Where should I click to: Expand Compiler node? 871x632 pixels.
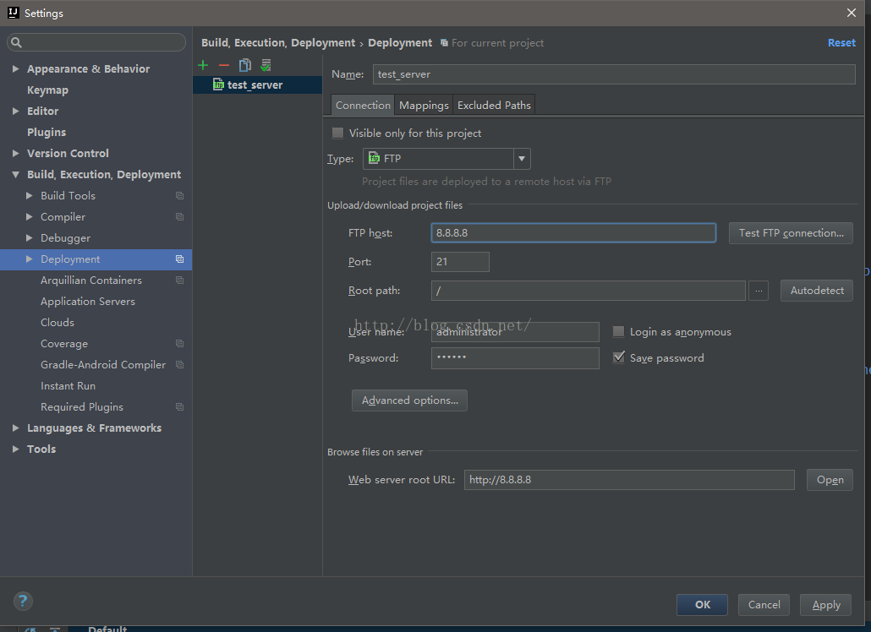30,216
